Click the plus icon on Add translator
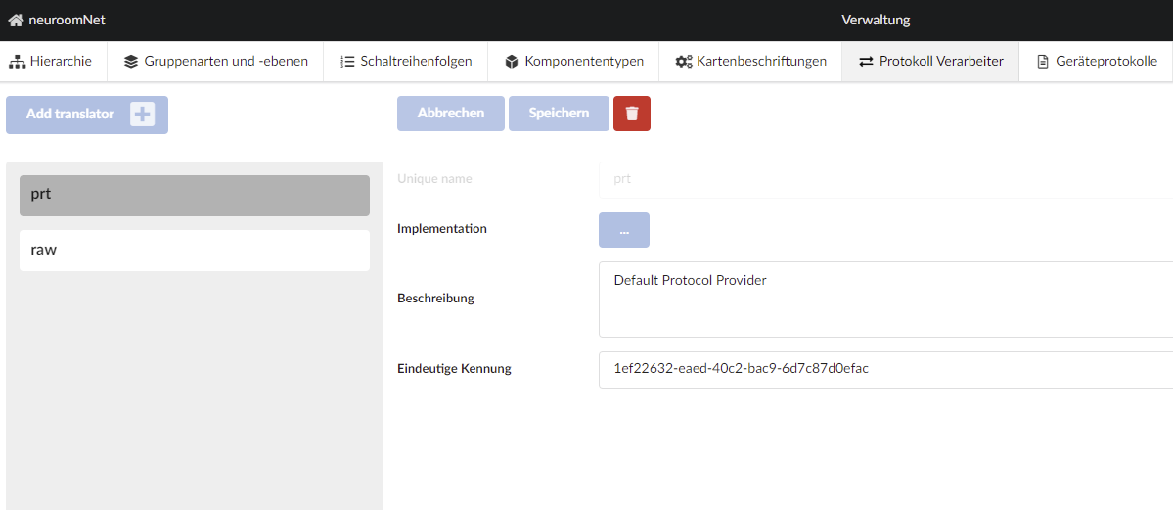This screenshot has height=510, width=1173. coord(142,115)
